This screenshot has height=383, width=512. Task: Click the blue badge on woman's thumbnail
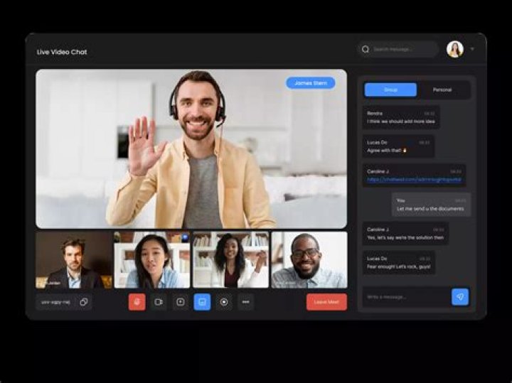tap(185, 237)
